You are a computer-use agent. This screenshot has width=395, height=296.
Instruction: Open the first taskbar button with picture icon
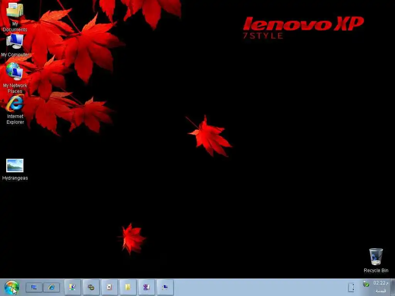73,287
